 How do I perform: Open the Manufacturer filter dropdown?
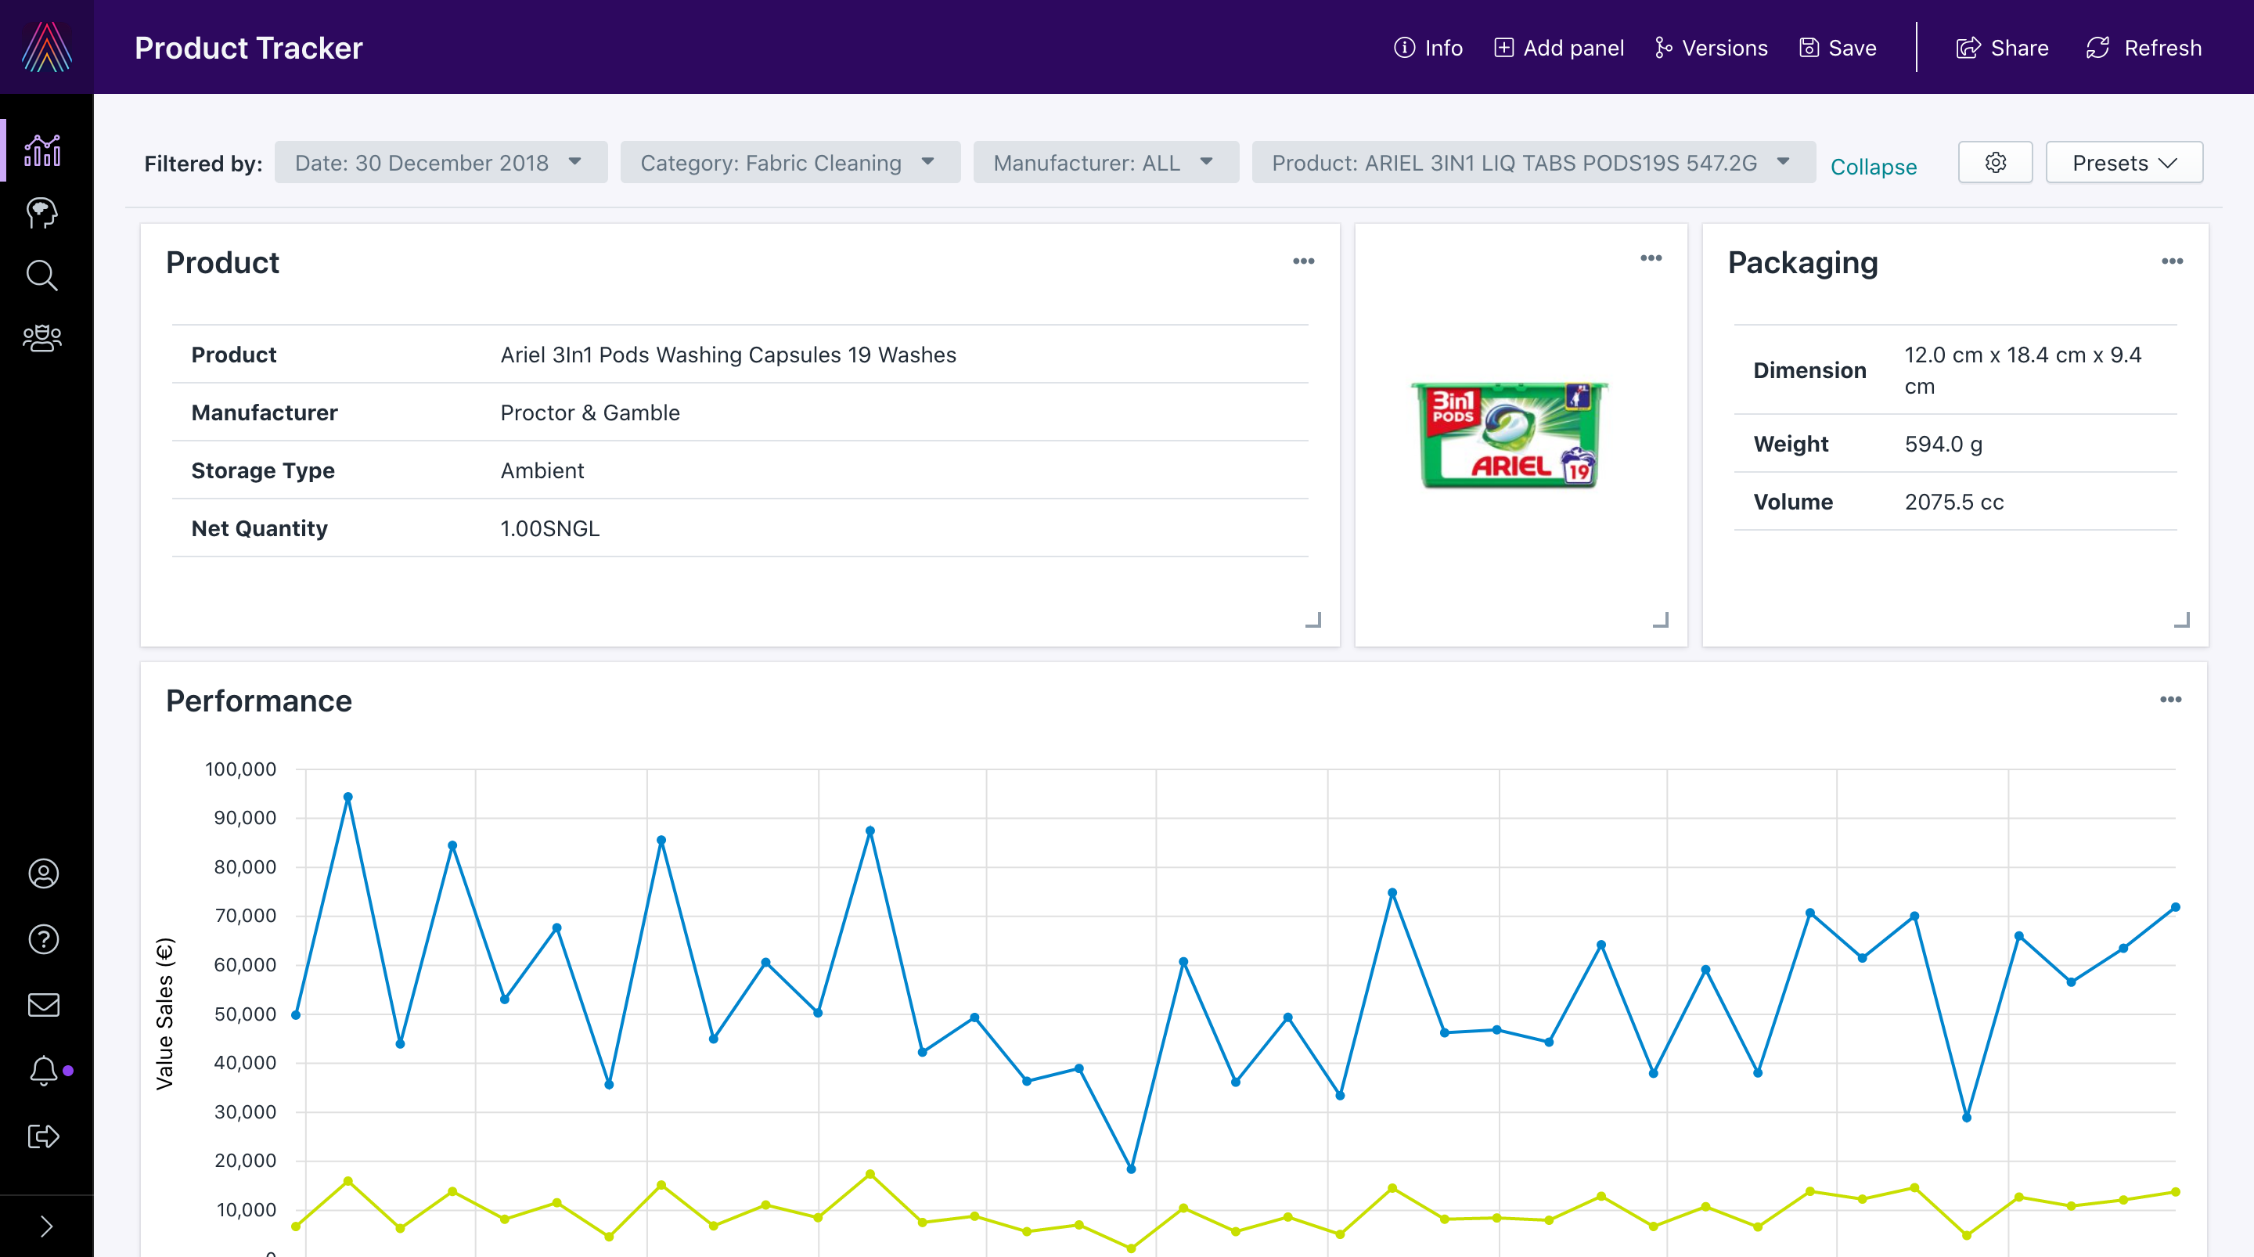1105,162
